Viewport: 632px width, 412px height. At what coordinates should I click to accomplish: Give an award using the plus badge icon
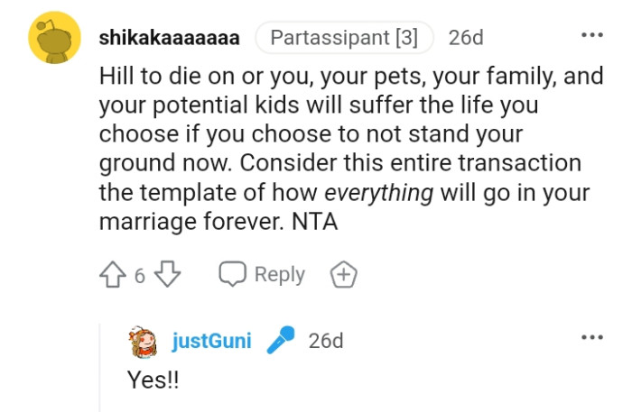click(343, 274)
